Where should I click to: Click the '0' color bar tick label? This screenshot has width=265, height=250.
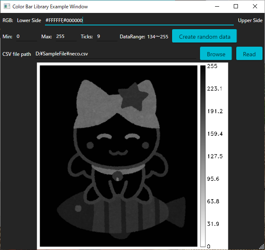pyautogui.click(x=209, y=247)
